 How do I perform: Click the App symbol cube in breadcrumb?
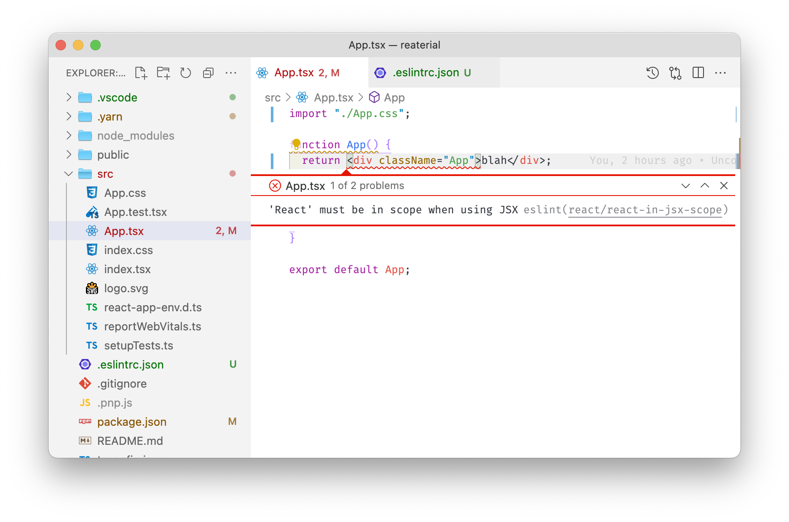coord(374,98)
